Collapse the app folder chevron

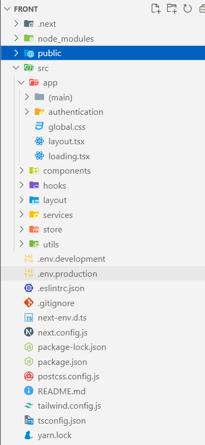pyautogui.click(x=21, y=83)
